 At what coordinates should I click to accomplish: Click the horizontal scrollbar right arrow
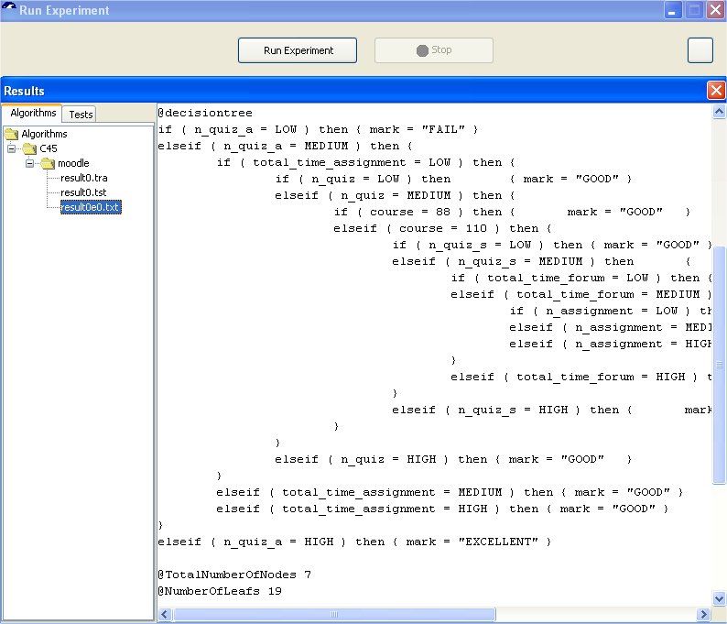703,614
